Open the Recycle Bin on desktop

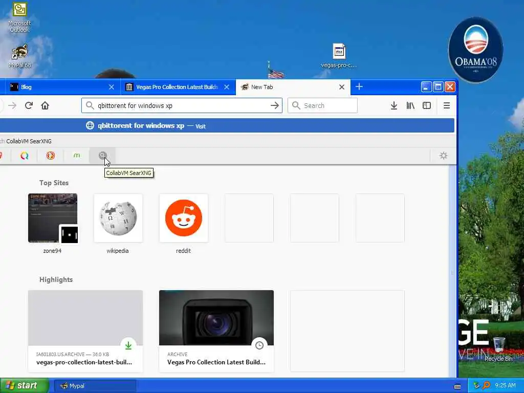tap(498, 349)
